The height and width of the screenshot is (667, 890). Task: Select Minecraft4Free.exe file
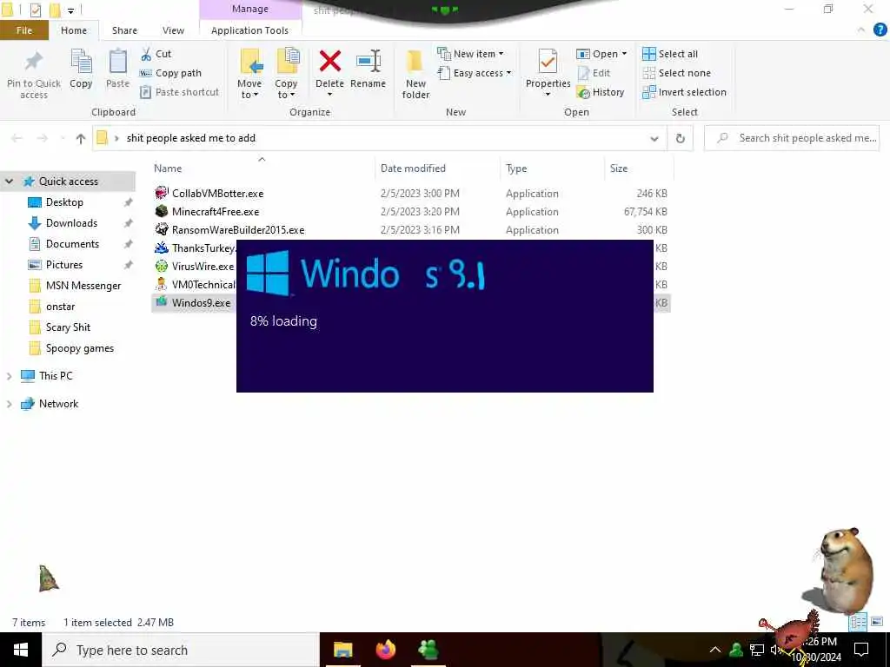pyautogui.click(x=216, y=212)
